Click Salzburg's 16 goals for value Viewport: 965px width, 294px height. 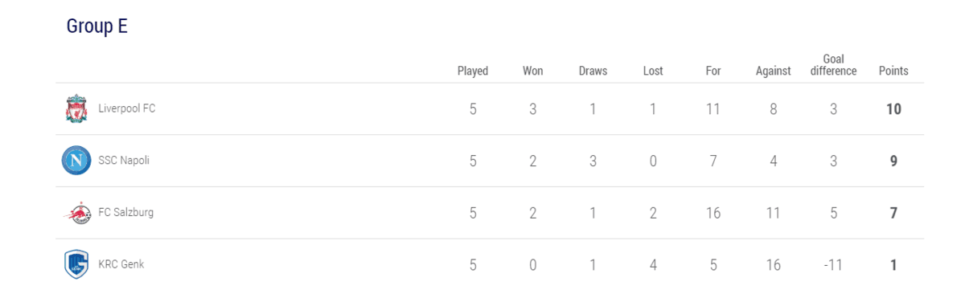point(713,213)
